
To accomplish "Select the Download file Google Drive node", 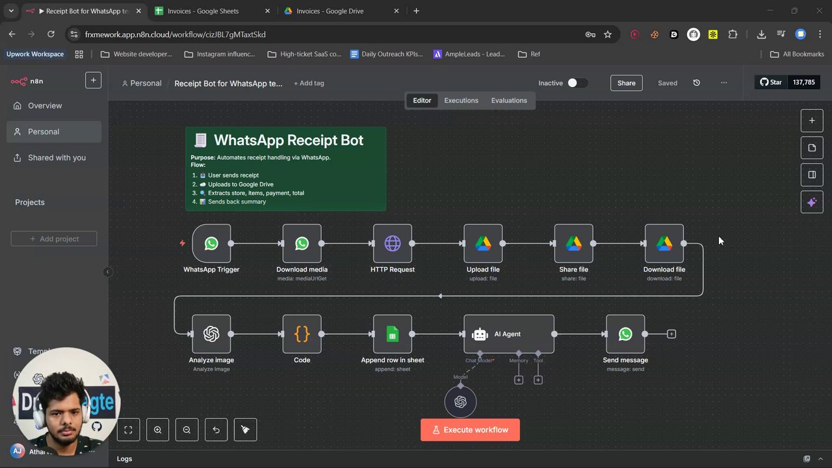I will point(664,243).
